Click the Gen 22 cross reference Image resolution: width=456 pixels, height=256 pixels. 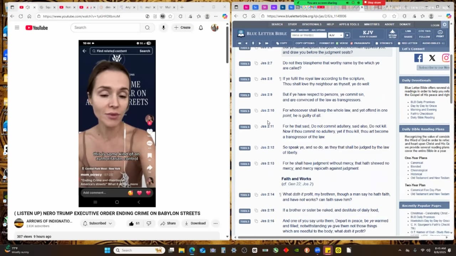[x=294, y=184]
